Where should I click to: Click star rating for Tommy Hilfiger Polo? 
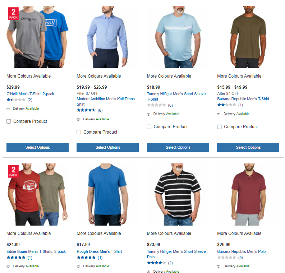click(156, 263)
